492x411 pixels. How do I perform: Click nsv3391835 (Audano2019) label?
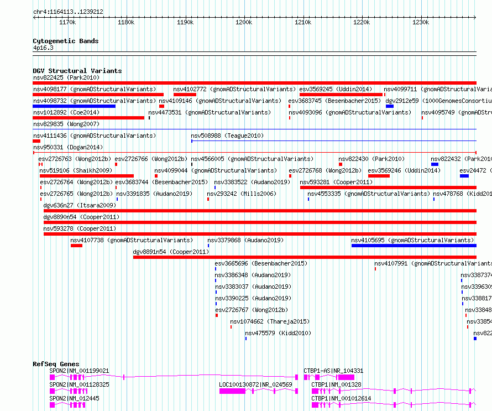click(x=154, y=194)
